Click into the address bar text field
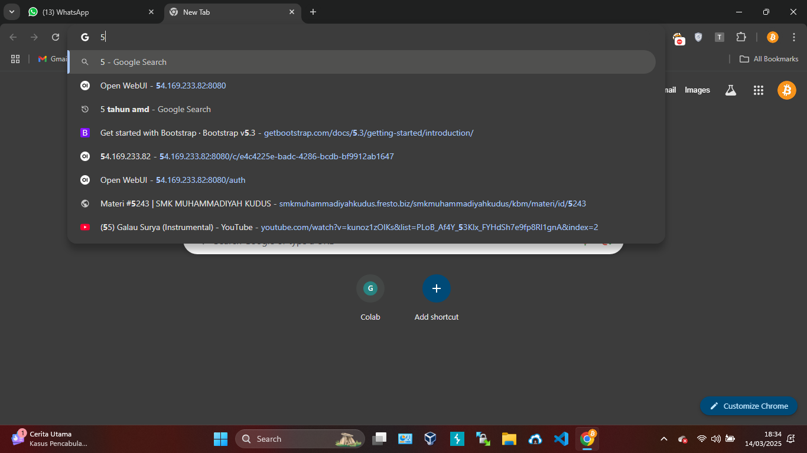Screen dimensions: 807x453 (378, 37)
